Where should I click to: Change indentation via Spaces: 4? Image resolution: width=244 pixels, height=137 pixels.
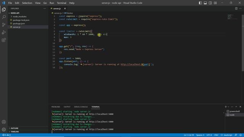coord(200,135)
